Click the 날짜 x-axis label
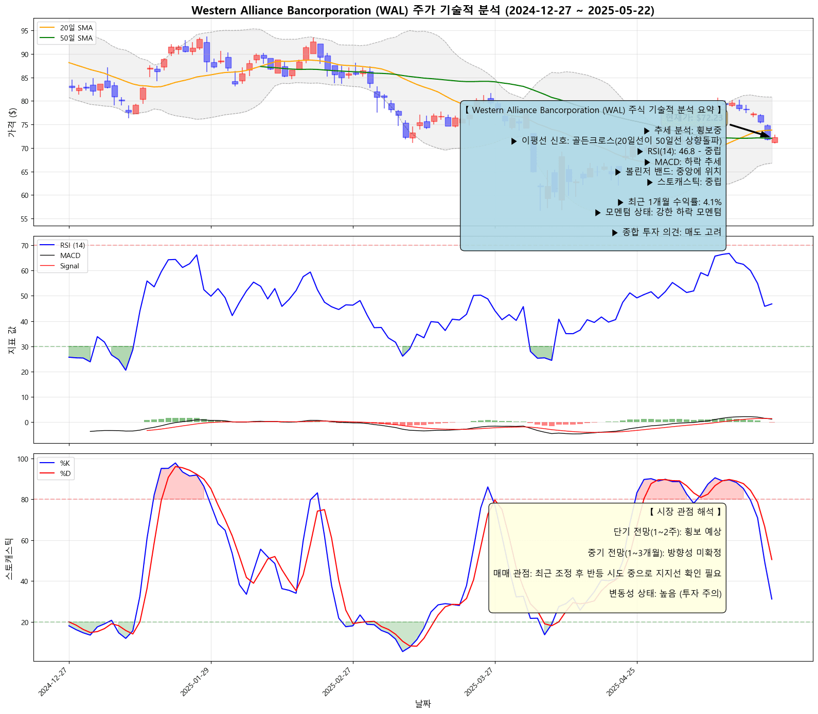The width and height of the screenshot is (818, 714). click(423, 704)
